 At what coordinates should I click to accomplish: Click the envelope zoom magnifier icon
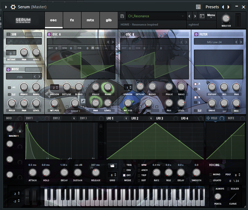(x=101, y=143)
